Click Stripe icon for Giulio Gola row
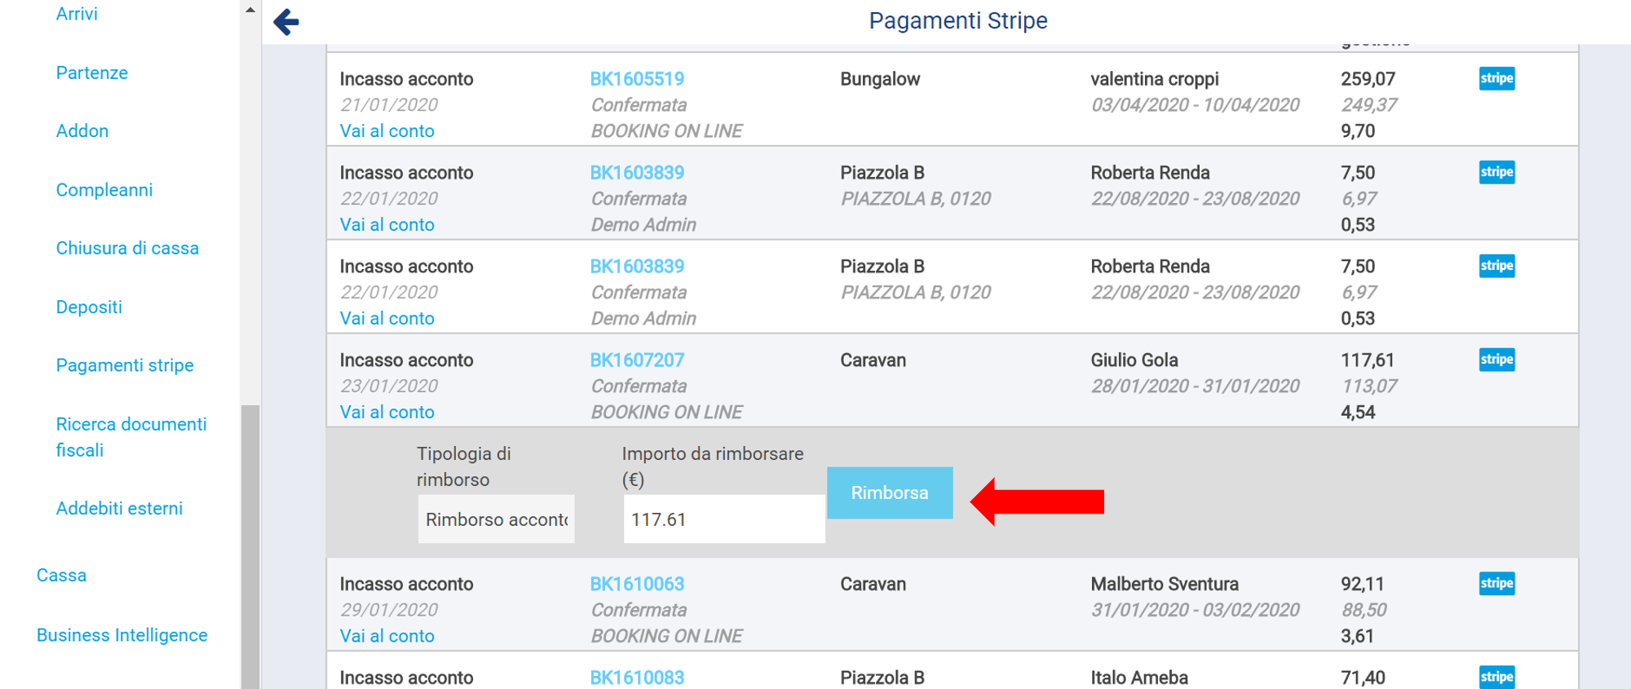1631x689 pixels. click(x=1496, y=360)
